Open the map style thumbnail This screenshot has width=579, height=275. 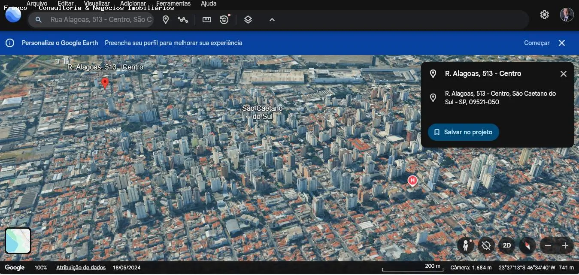coord(18,241)
